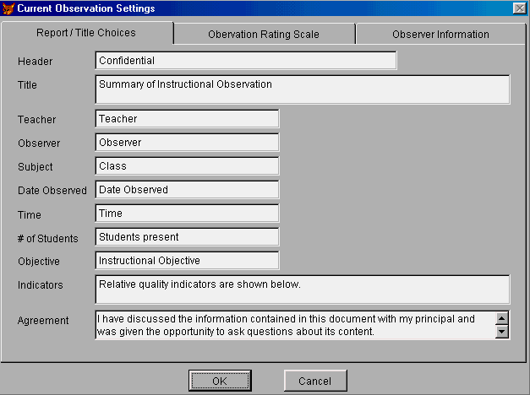Edit the Subject field showing Class
This screenshot has height=395, width=530.
tap(188, 165)
